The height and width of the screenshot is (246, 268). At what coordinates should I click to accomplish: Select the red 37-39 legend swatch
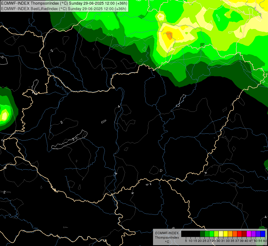(x=240, y=234)
